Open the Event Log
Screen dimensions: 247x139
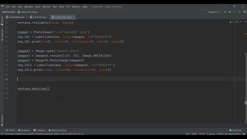tap(235, 131)
